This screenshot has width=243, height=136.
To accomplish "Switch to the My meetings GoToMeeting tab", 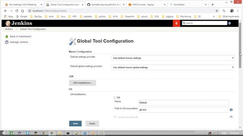I will click(x=23, y=5).
